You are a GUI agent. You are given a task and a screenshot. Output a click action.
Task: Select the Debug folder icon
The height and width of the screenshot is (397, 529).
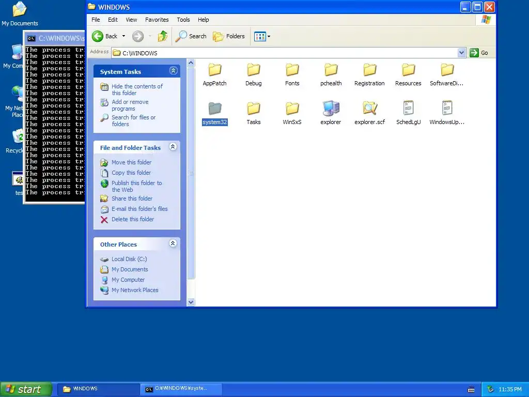(x=253, y=70)
